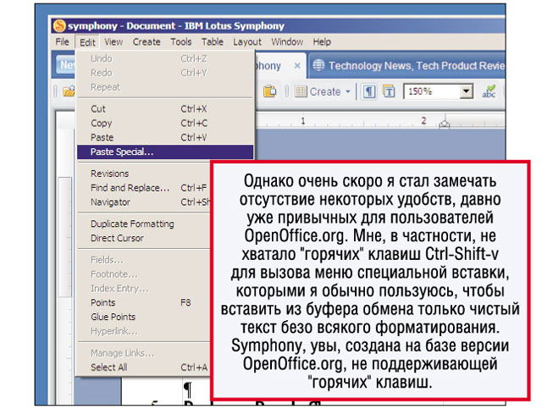Screen dimensions: 542x409
Task: Open the zoom percentage dropdown arrow
Action: (x=467, y=91)
